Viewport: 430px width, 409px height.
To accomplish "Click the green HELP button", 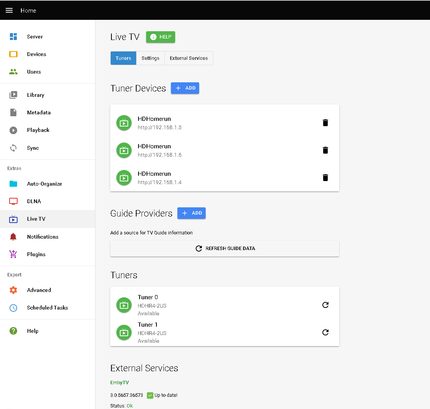I will (x=161, y=37).
